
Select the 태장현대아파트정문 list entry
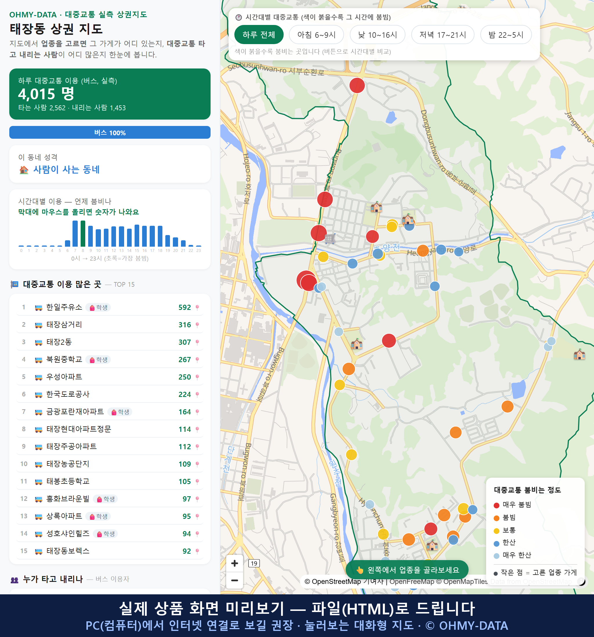[x=110, y=430]
